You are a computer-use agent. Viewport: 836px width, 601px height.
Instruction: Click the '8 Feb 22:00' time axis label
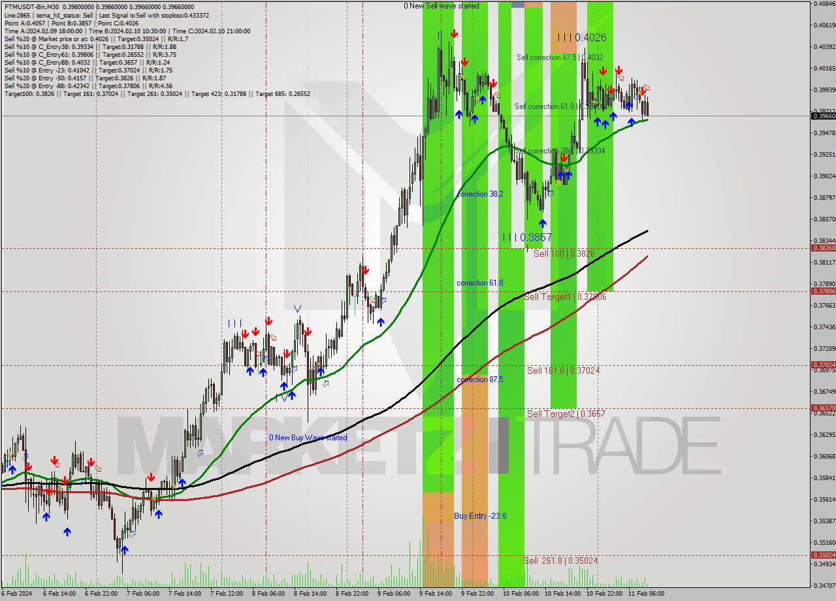(x=352, y=594)
